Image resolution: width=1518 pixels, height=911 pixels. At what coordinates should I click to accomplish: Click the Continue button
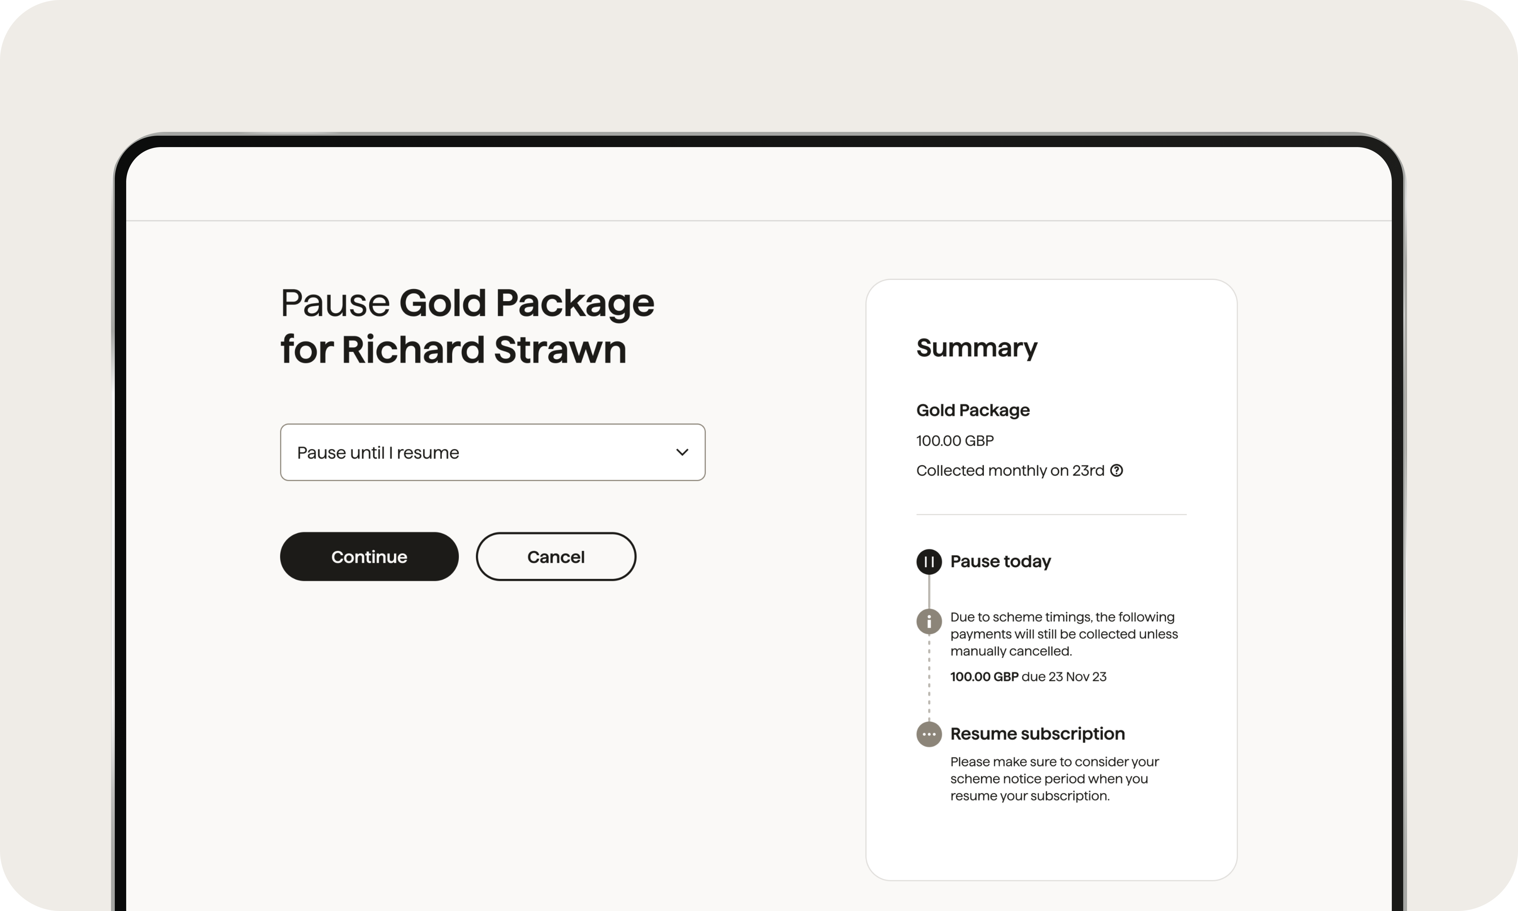click(x=369, y=557)
